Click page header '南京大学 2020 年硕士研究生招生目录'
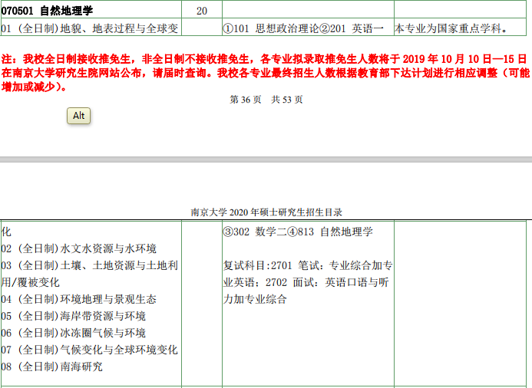 [x=266, y=212]
